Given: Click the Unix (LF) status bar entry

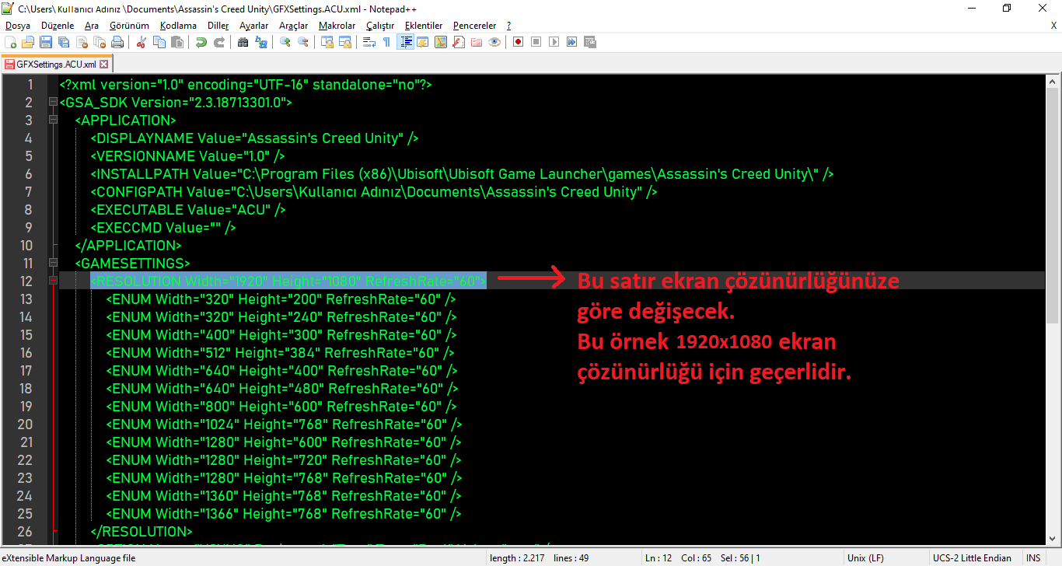Looking at the screenshot, I should coord(865,558).
